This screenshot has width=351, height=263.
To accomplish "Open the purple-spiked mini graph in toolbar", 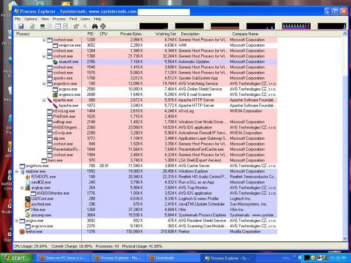I will click(296, 26).
